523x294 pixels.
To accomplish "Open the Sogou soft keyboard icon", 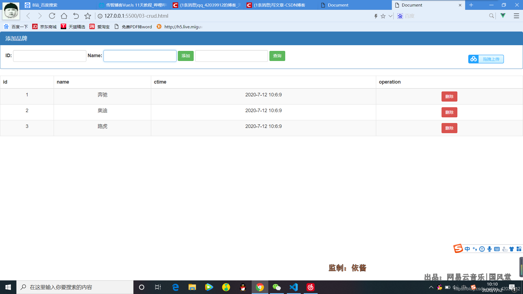I will (x=497, y=249).
